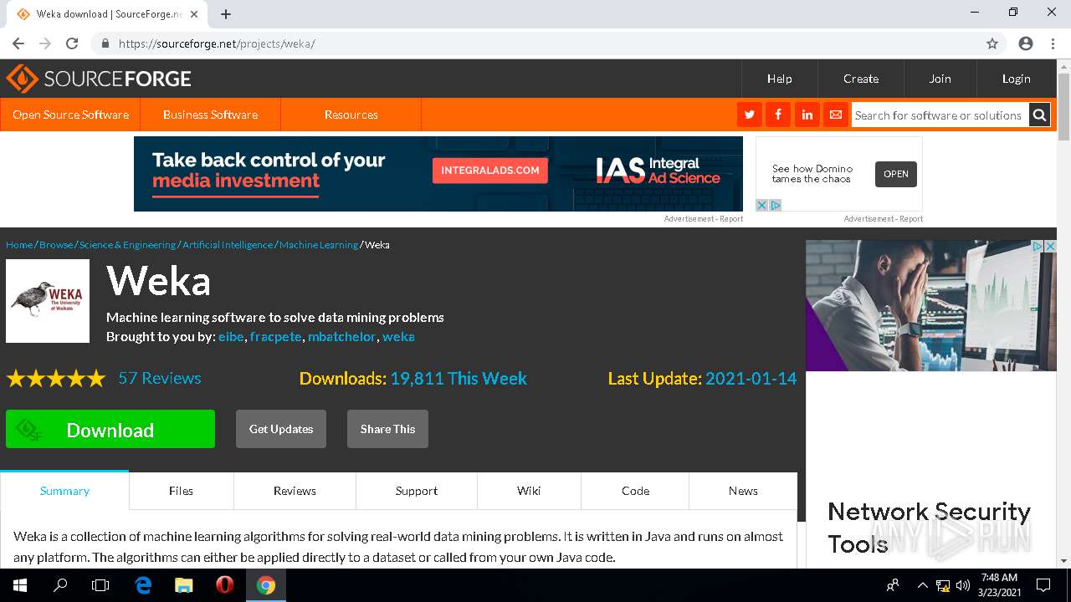Screen dimensions: 1071x602
Task: Click Chrome icon in taskbar
Action: 265,585
